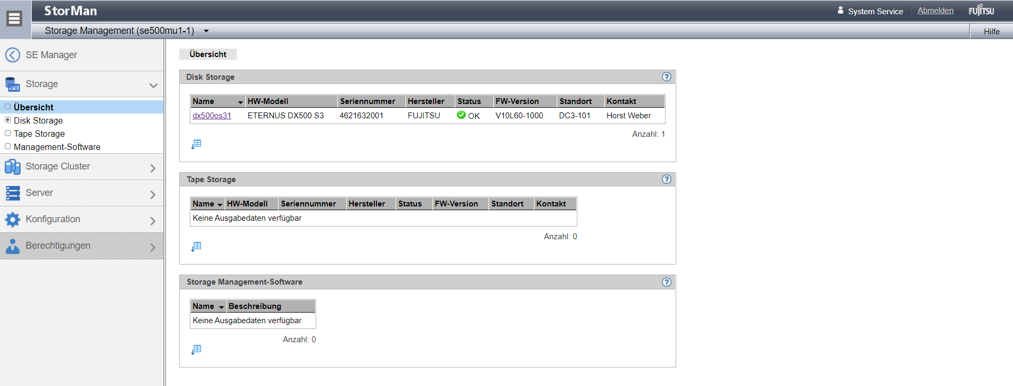Click the Standort column header in Disk Storage
The width and height of the screenshot is (1013, 386).
(581, 101)
